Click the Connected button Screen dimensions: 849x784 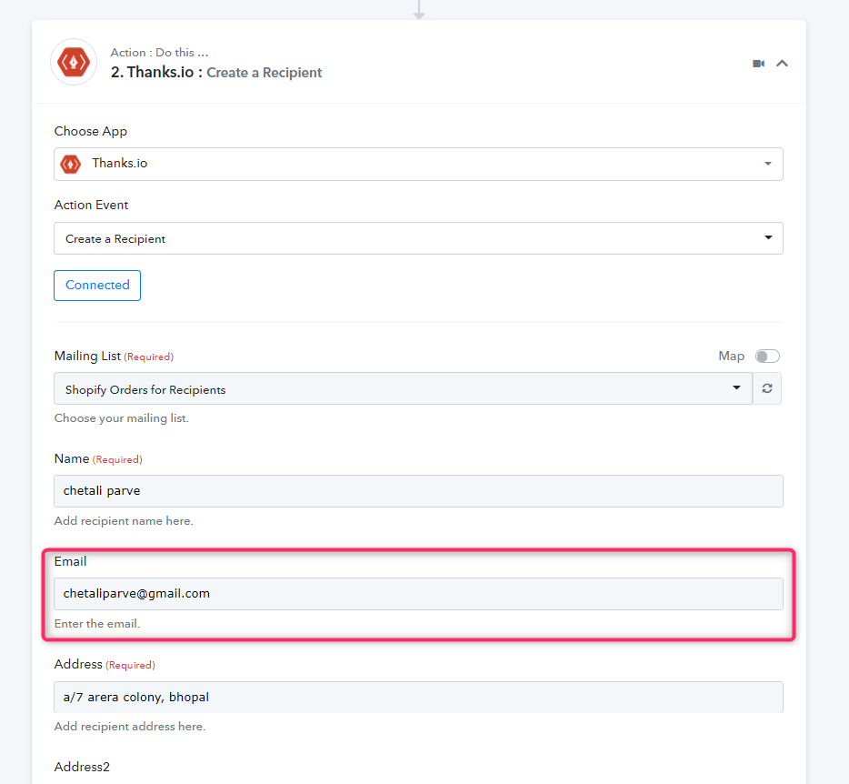pyautogui.click(x=97, y=286)
